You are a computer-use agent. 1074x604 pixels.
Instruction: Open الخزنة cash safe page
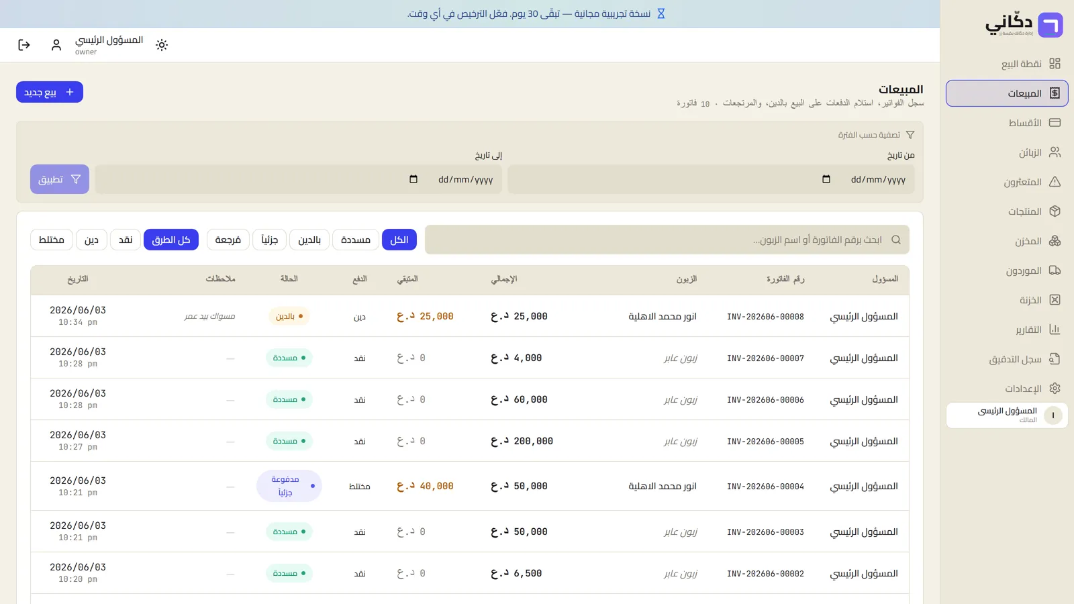click(x=1007, y=300)
